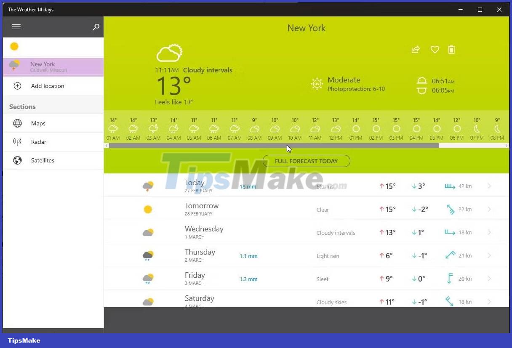Click the photoprotection sun icon

[316, 84]
